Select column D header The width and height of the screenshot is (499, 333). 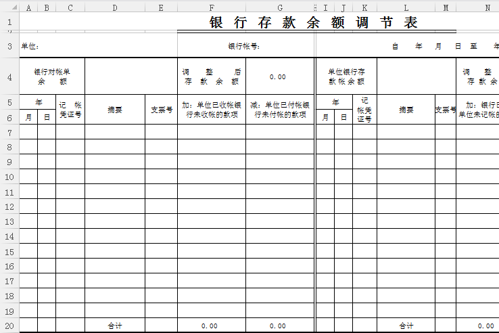click(x=115, y=7)
